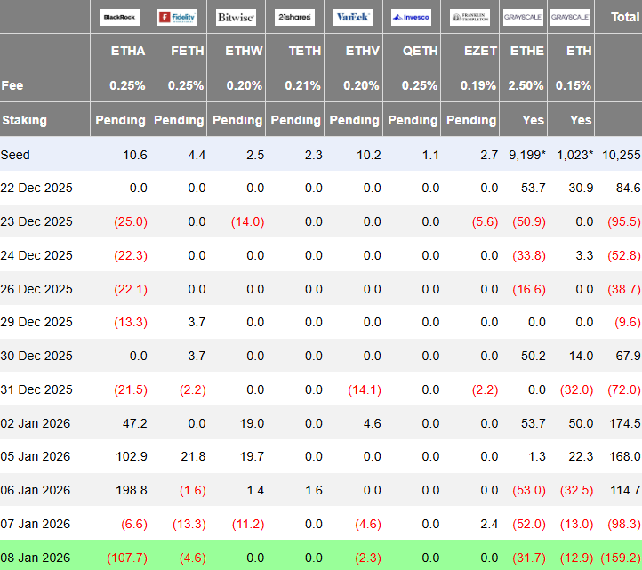Select ETHE inflow 50.2
Image resolution: width=642 pixels, height=570 pixels.
click(x=534, y=356)
